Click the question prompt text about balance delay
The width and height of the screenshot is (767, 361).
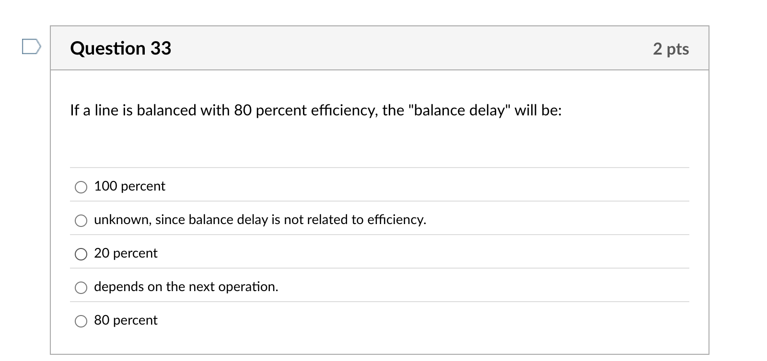(315, 110)
